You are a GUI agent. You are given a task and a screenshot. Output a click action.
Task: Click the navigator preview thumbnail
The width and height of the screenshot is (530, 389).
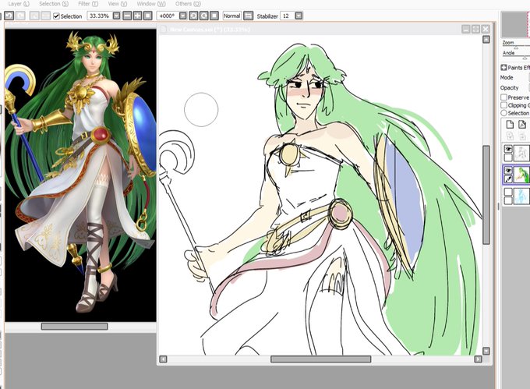[x=515, y=24]
